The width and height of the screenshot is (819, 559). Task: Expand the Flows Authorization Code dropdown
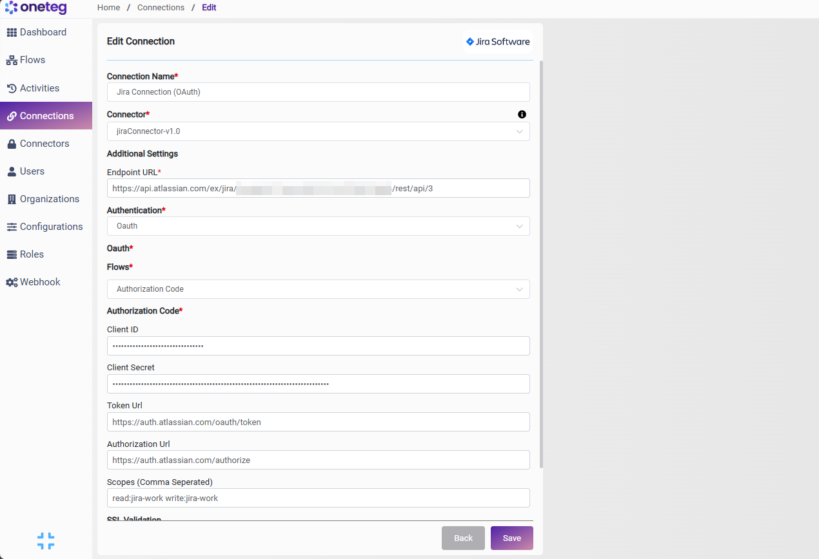coord(319,289)
